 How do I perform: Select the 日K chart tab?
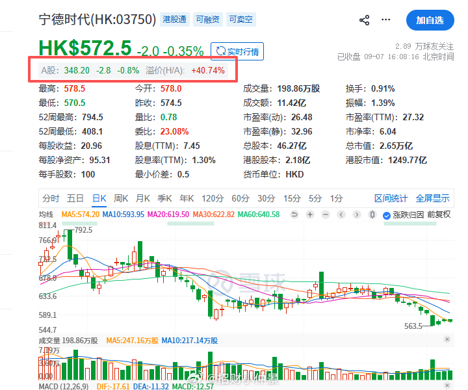99,198
